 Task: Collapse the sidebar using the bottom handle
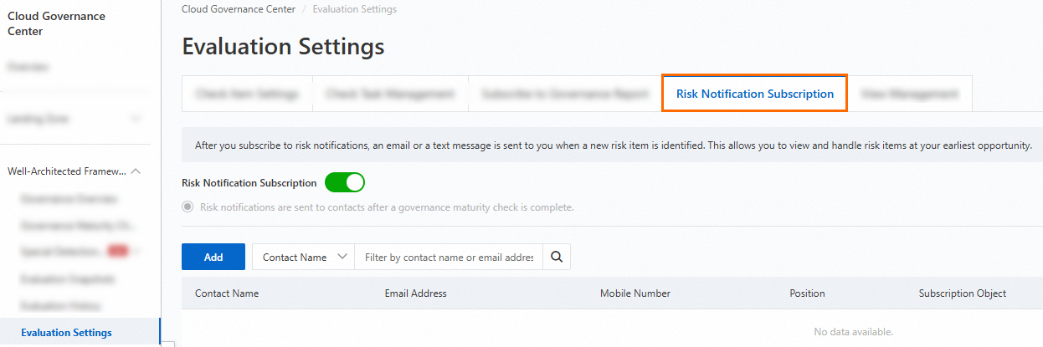coord(168,344)
